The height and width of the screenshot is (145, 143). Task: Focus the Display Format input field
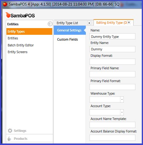pyautogui.click(x=112, y=62)
